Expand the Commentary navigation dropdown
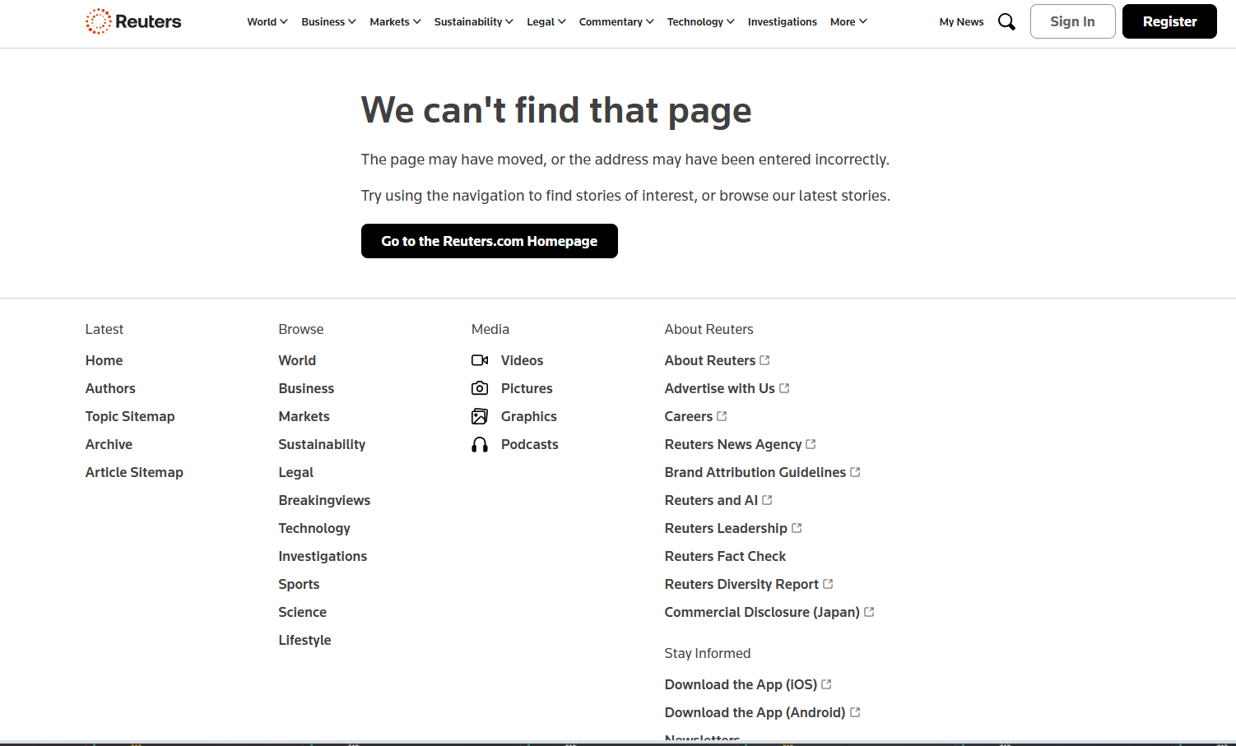 click(616, 22)
